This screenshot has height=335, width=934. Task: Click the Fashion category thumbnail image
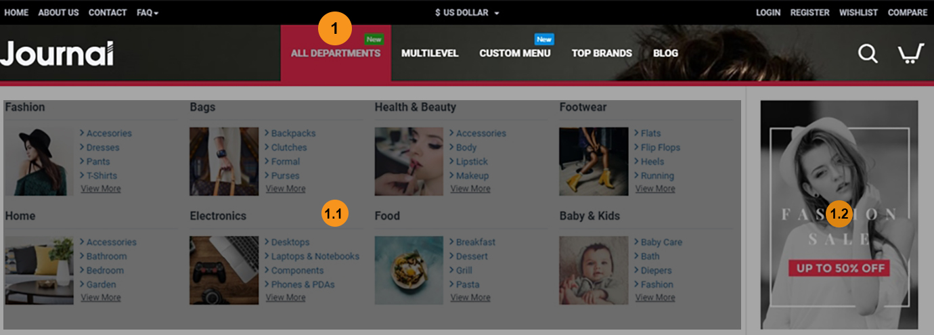[x=39, y=161]
